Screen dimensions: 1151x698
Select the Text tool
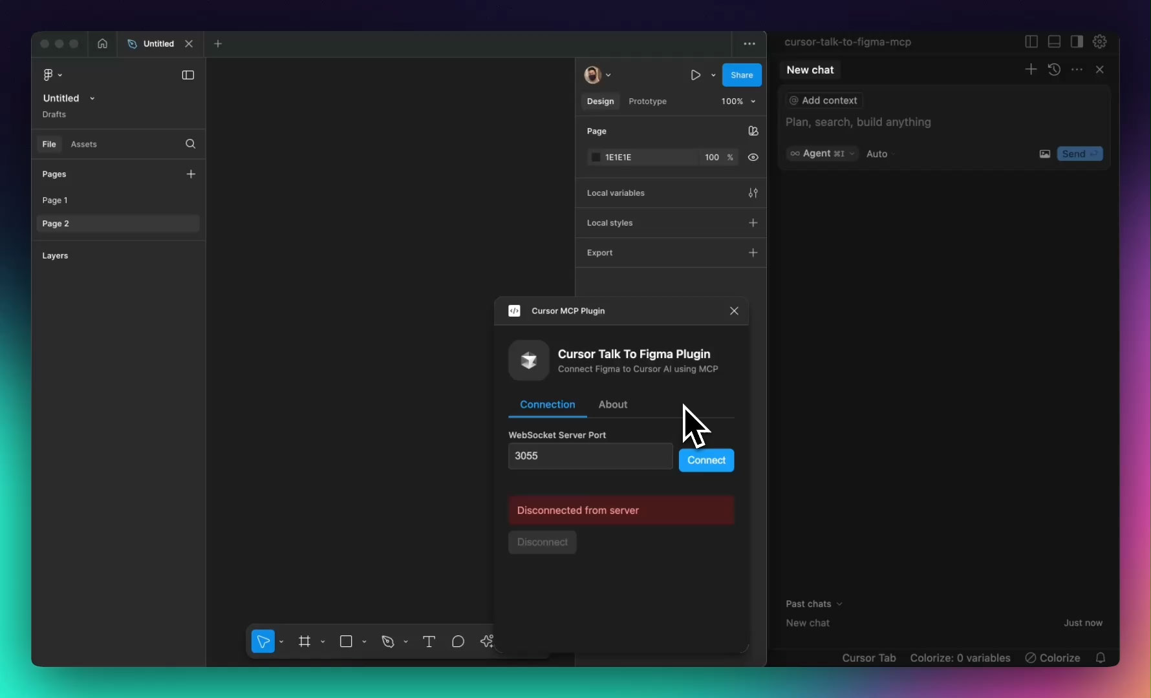pos(429,641)
